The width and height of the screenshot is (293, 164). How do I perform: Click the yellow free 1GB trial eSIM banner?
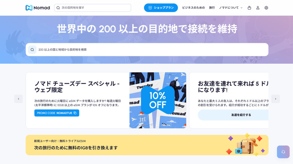(147, 145)
